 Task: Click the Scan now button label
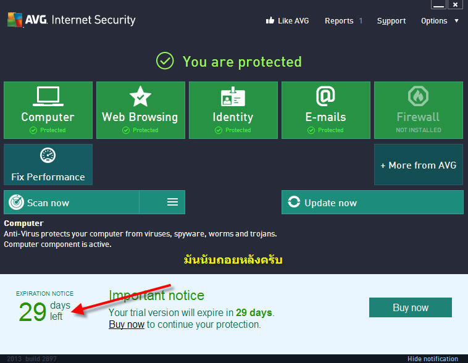click(48, 202)
